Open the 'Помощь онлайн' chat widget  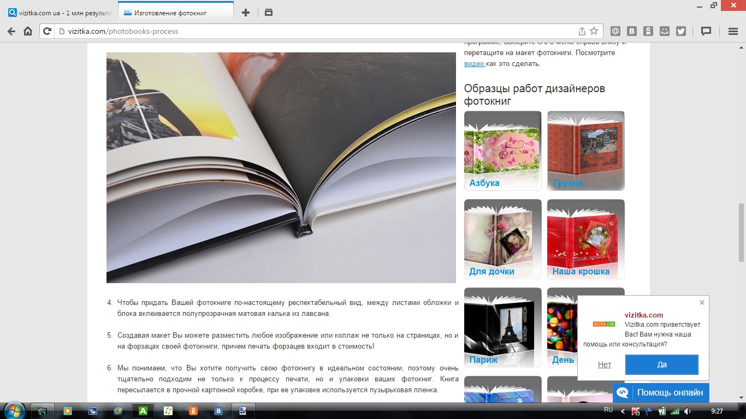click(x=661, y=392)
